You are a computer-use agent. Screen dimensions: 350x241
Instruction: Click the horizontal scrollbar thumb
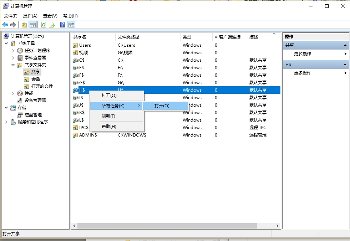click(x=167, y=226)
